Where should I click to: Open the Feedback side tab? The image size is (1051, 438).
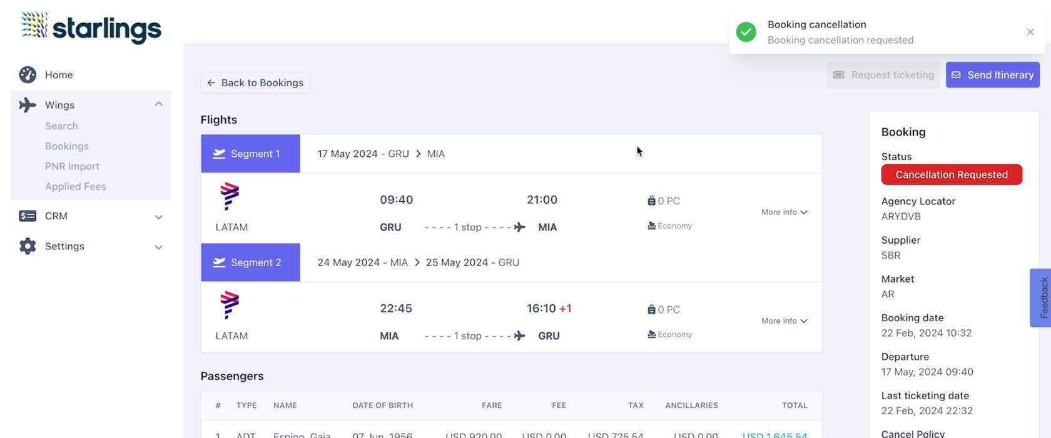point(1040,298)
